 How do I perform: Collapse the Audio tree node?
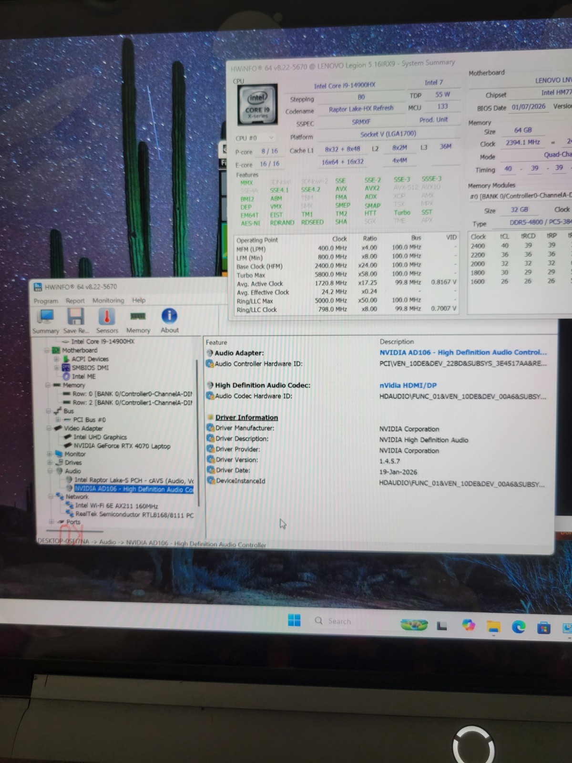[50, 471]
